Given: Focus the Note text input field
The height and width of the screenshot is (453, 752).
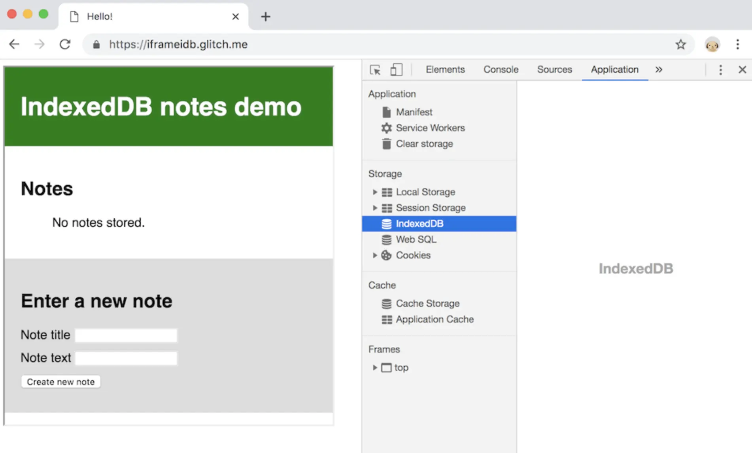Looking at the screenshot, I should click(126, 358).
